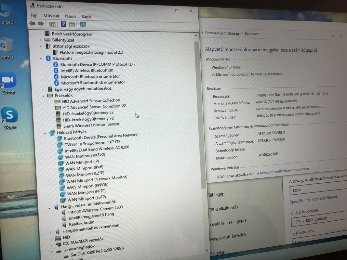Select the HID tree category
Image resolution: width=347 pixels, height=260 pixels.
pos(66,237)
